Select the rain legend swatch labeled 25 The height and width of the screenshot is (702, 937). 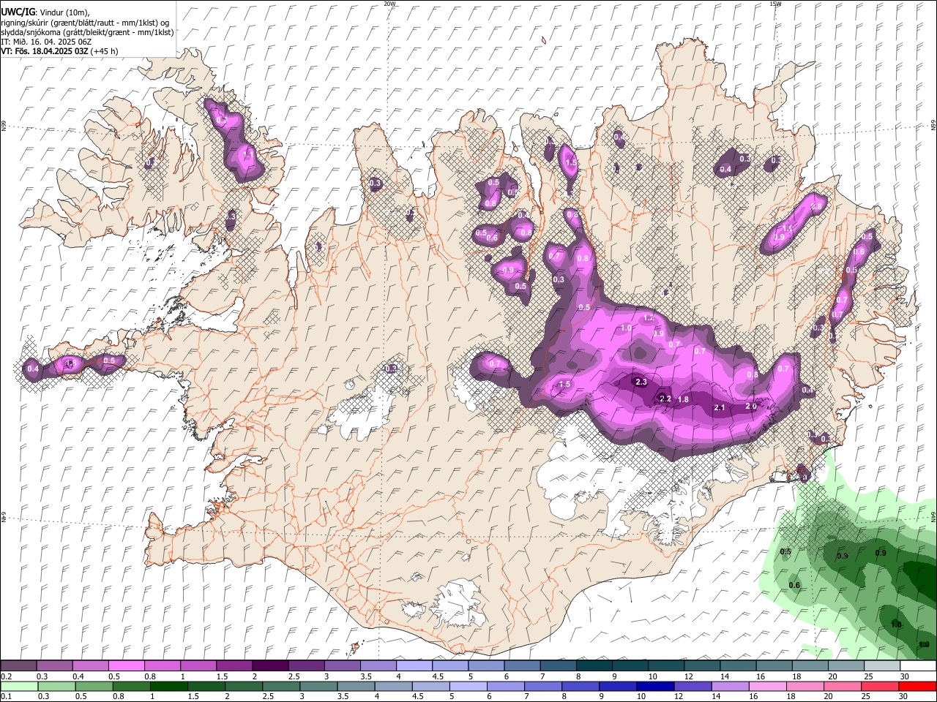click(879, 686)
